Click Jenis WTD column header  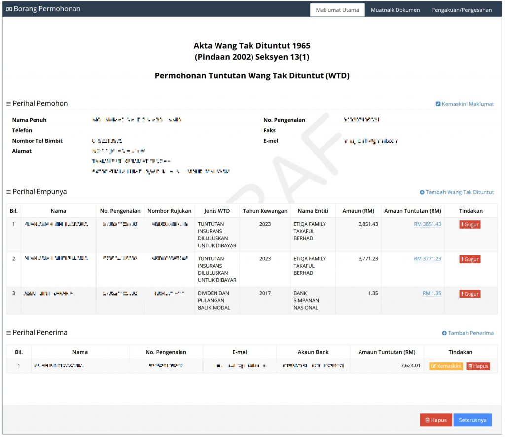point(217,211)
